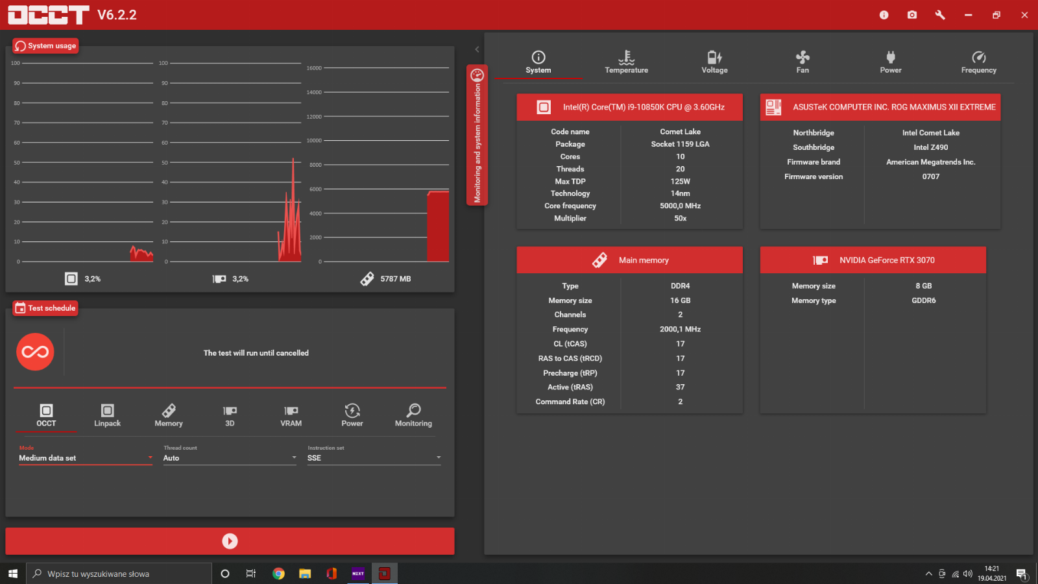Screen dimensions: 1038x584
Task: Open the About info icon in title bar
Action: pyautogui.click(x=884, y=15)
